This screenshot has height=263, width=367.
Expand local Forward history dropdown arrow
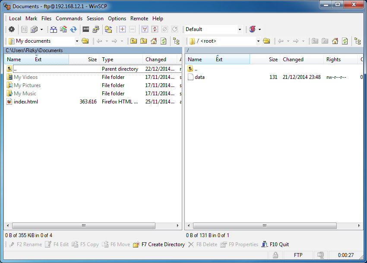(122, 41)
